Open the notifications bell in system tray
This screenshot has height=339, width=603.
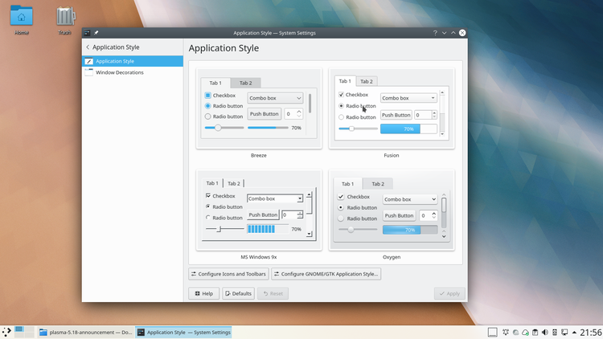coord(506,332)
